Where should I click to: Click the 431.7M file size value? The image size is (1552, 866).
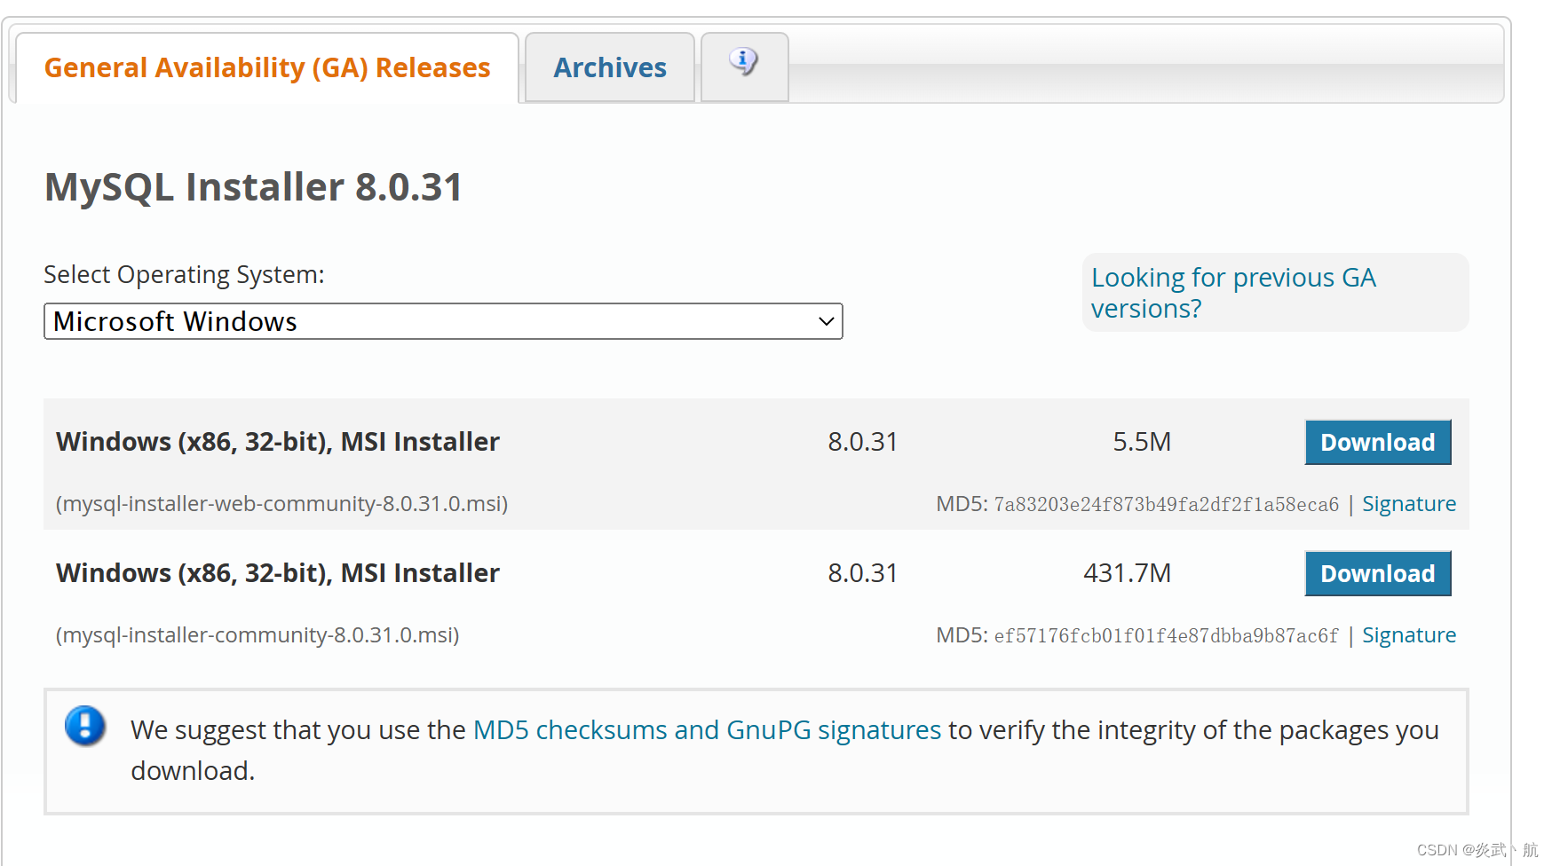pyautogui.click(x=1127, y=573)
